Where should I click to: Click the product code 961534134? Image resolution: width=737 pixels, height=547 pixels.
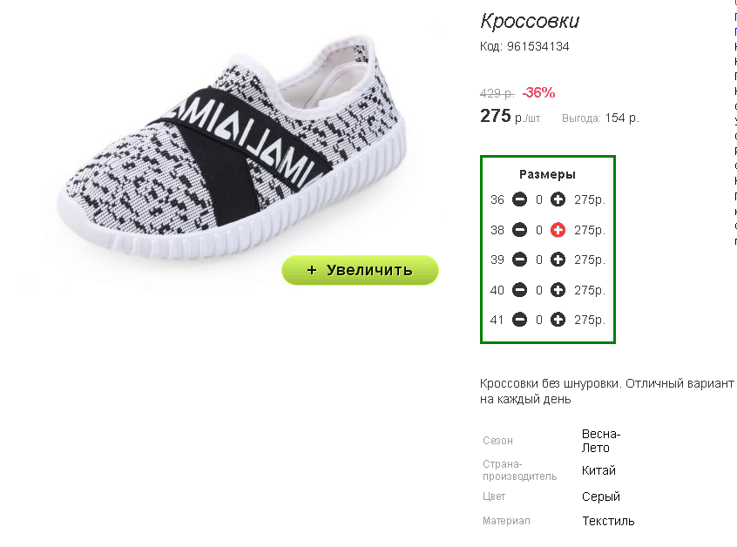(x=538, y=46)
